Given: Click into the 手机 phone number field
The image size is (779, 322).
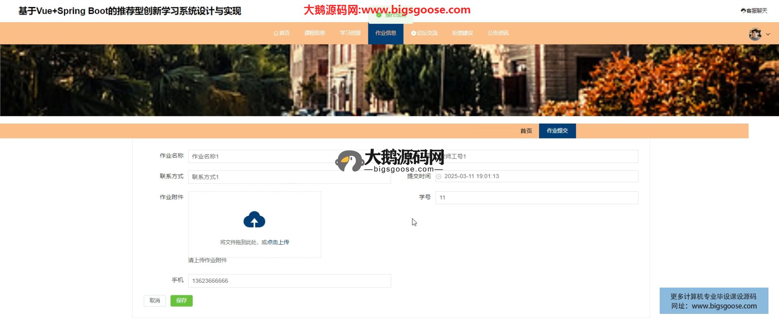Looking at the screenshot, I should tap(289, 281).
